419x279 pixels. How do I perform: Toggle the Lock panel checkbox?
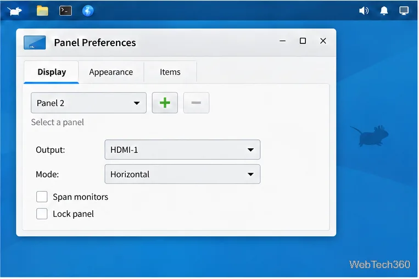(42, 214)
